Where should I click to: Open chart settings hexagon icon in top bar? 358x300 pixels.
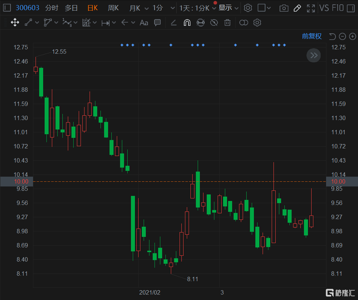click(248, 8)
